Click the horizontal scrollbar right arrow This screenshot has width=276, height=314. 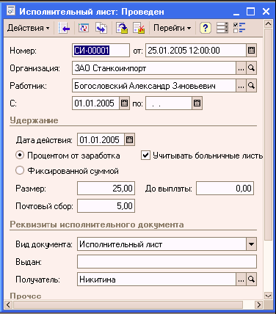258,304
